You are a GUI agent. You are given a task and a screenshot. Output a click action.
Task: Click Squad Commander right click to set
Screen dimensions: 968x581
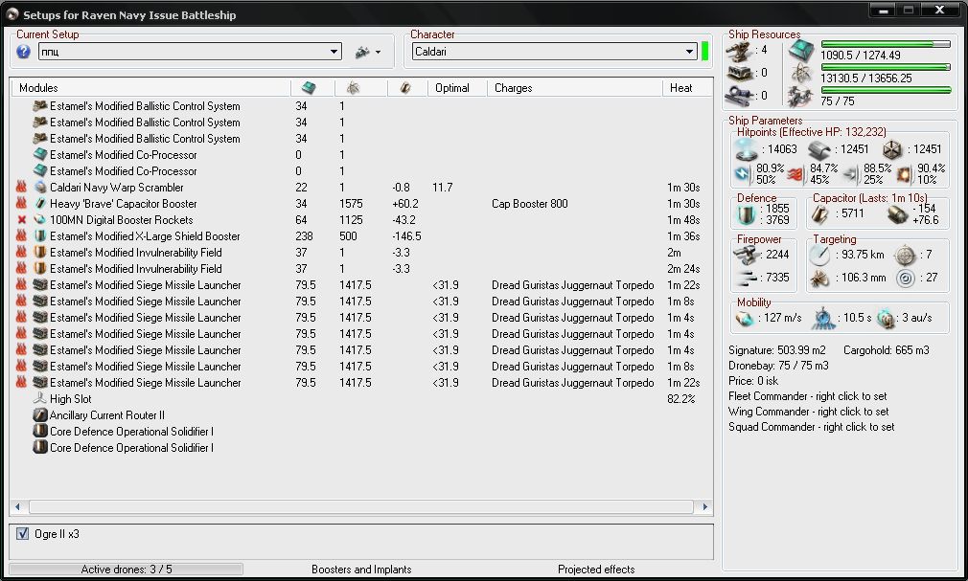click(811, 427)
